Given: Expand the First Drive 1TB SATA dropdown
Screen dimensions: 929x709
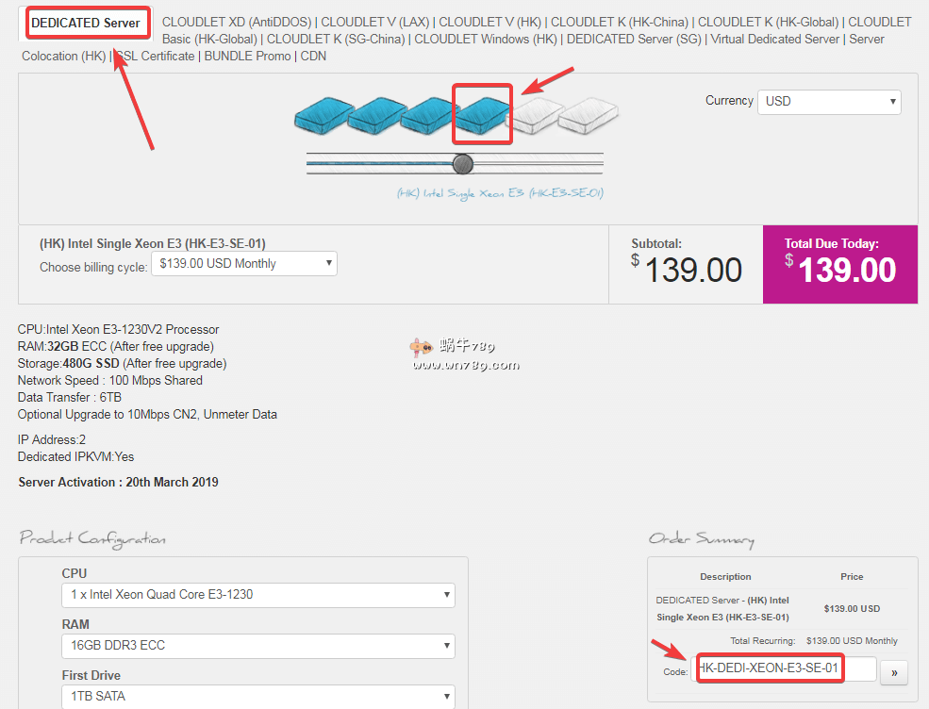Looking at the screenshot, I should (x=257, y=697).
